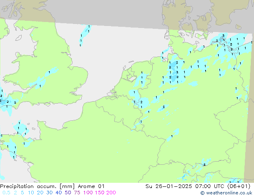
Task: Click the legend value 75
Action: click(77, 193)
